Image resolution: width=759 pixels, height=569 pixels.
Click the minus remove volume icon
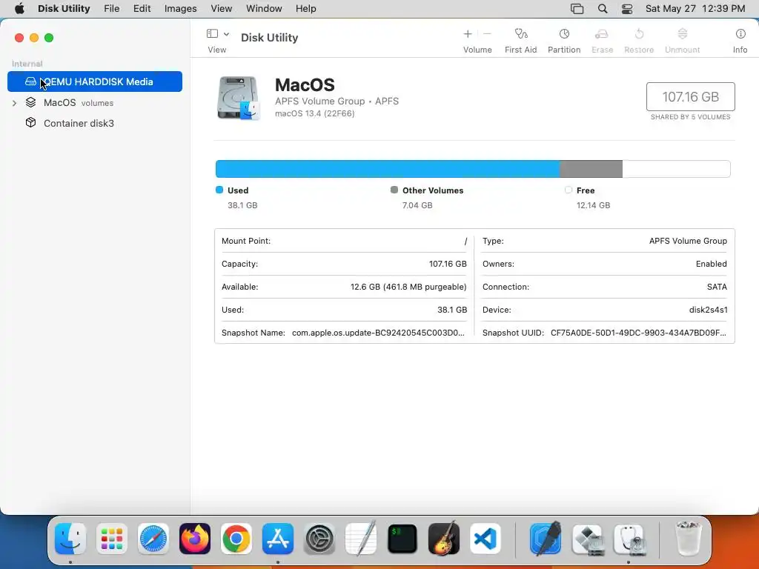487,34
